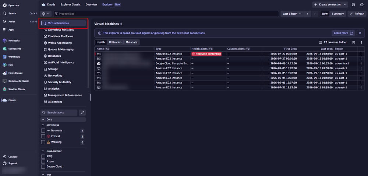Sort by Health alerts column header

199,49
